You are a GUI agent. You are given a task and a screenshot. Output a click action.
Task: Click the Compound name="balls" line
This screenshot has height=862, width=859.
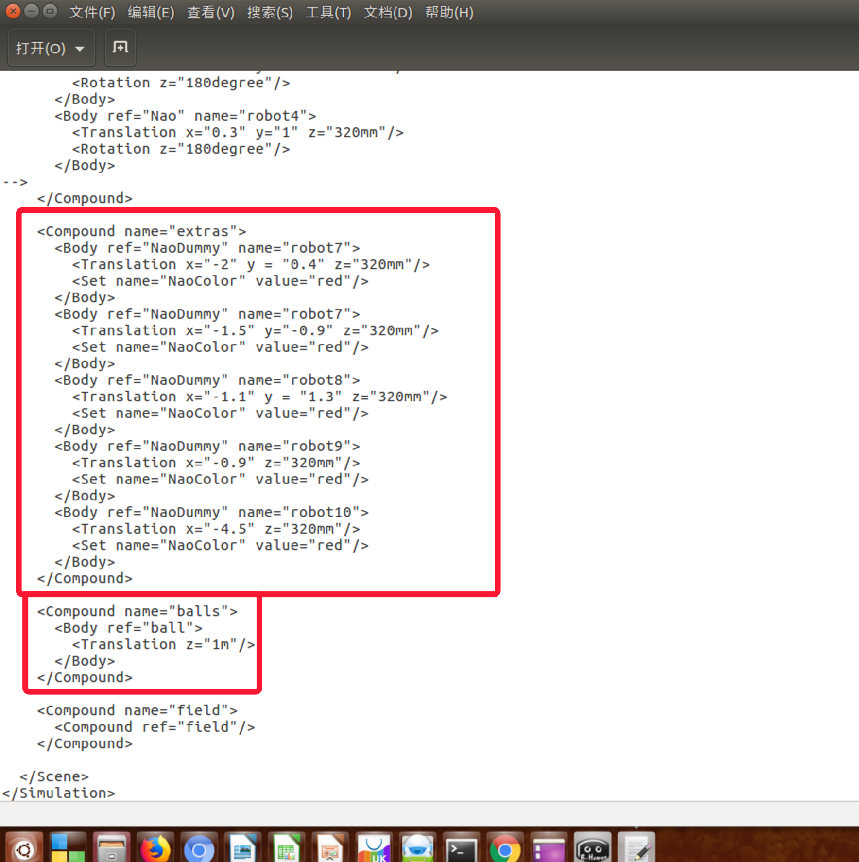(x=137, y=611)
